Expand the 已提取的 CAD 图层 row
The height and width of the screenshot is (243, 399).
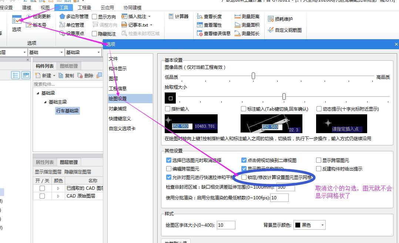click(58, 188)
